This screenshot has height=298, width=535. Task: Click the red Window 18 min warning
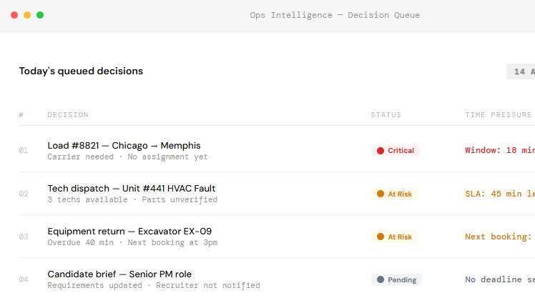click(499, 151)
